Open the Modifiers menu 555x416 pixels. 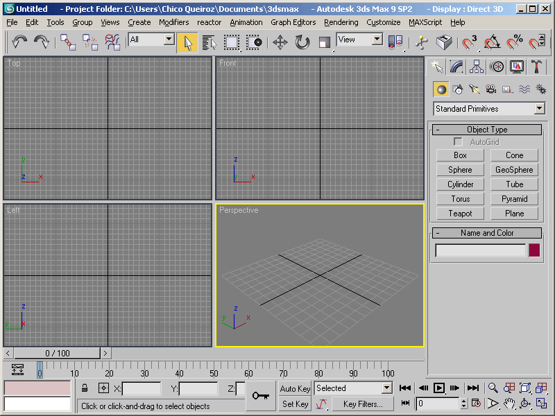click(174, 22)
